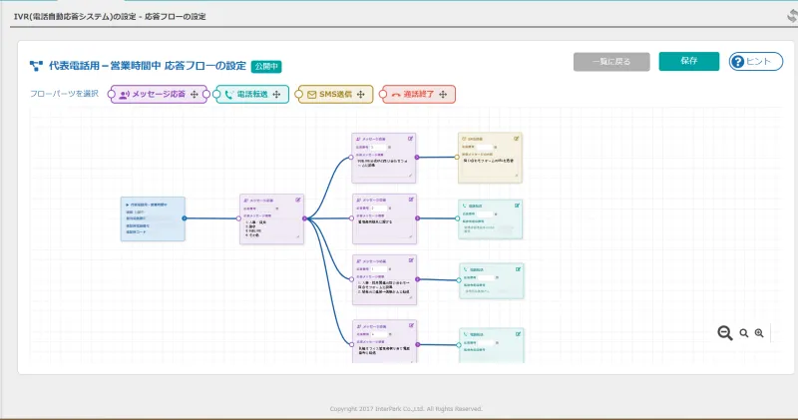
Task: Click output port of message node linked to SMS
Action: [x=417, y=158]
